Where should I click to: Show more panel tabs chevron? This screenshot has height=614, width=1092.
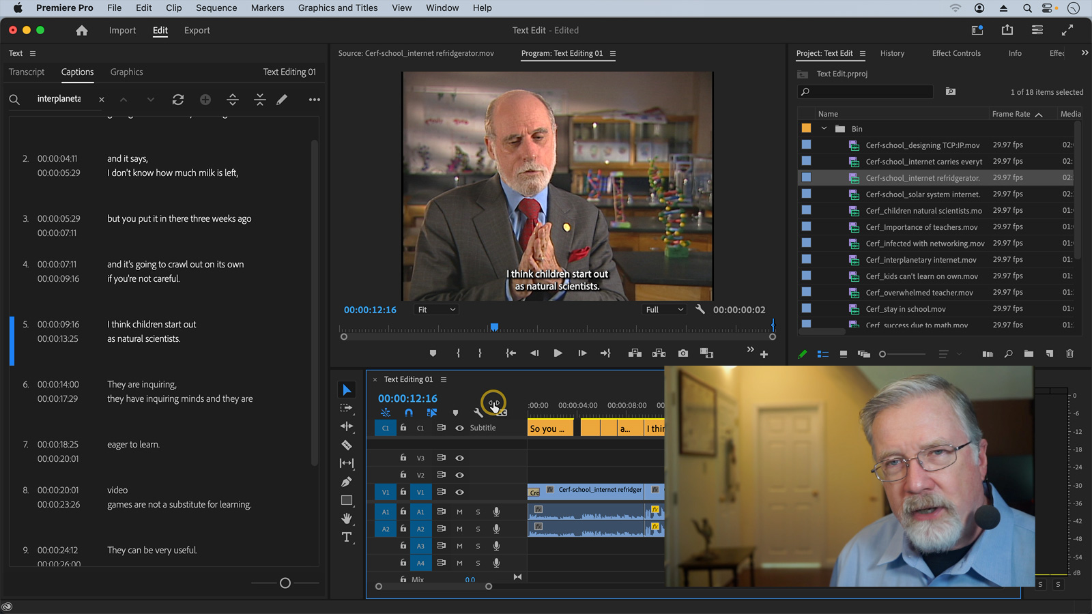click(1084, 53)
